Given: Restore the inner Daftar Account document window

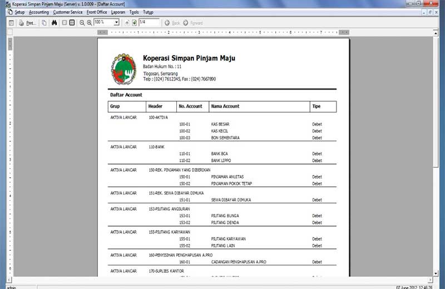Looking at the screenshot, I should point(431,12).
